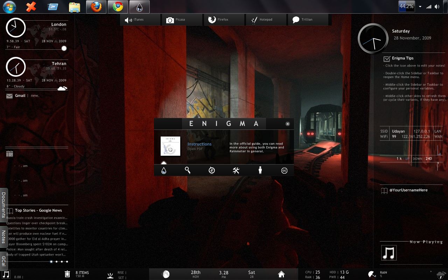
Task: Click the sunrise icon on bottom taskbar
Action: click(x=111, y=275)
